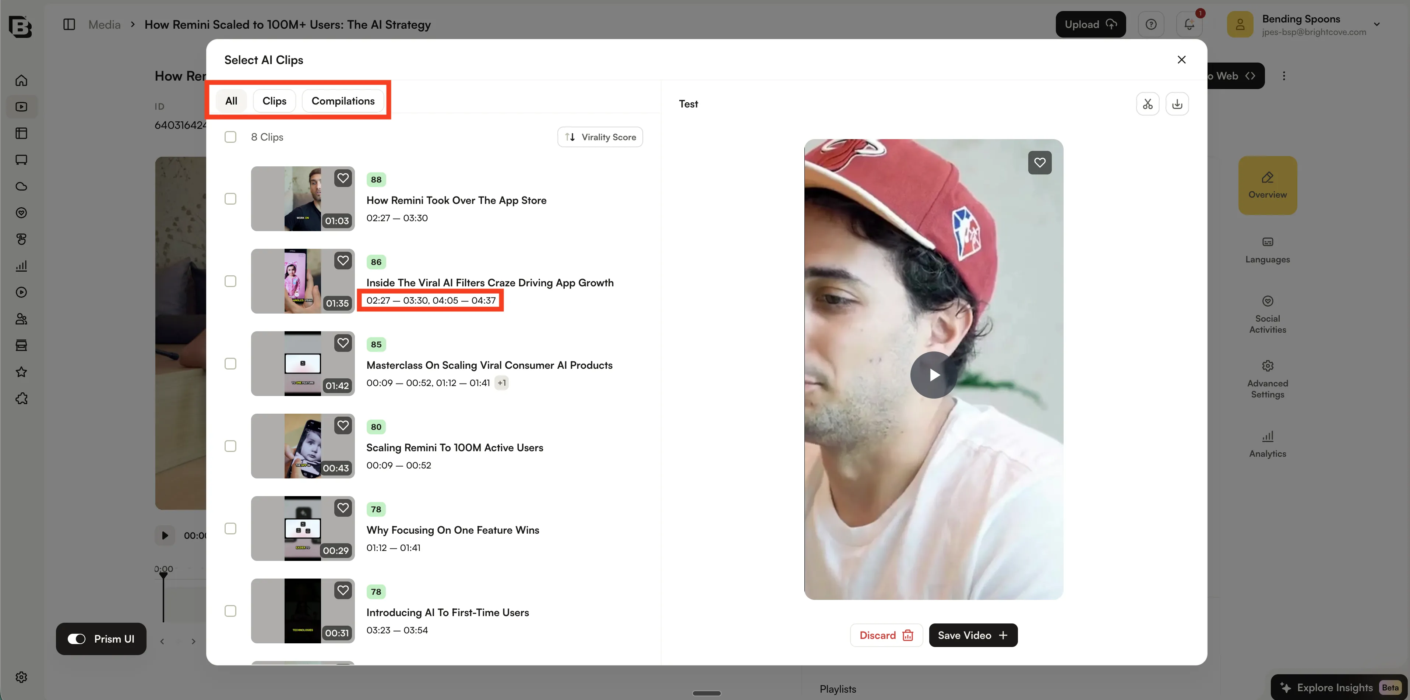The width and height of the screenshot is (1410, 700).
Task: Expand the +1 extra time ranges badge
Action: tap(501, 382)
